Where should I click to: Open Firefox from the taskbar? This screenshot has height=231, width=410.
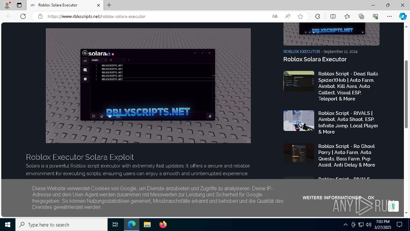pyautogui.click(x=163, y=225)
